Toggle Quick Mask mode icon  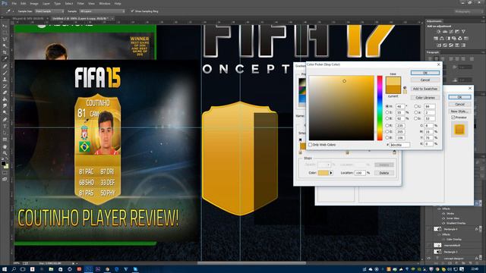click(x=5, y=173)
